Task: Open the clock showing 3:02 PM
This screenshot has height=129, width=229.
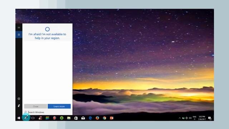Action: coord(202,118)
